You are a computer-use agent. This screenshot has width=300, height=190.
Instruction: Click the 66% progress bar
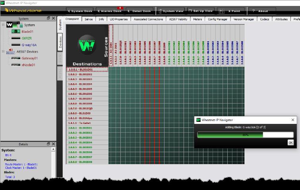tap(245, 135)
